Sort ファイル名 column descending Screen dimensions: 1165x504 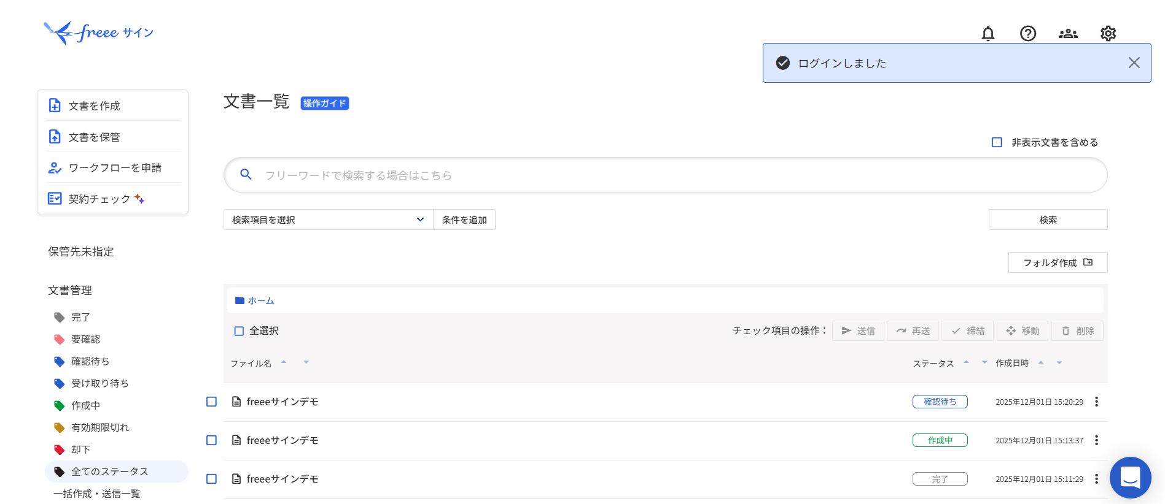[306, 362]
